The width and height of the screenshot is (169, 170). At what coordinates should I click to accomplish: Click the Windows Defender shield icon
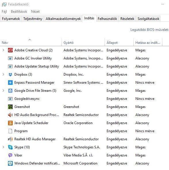(x=10, y=163)
